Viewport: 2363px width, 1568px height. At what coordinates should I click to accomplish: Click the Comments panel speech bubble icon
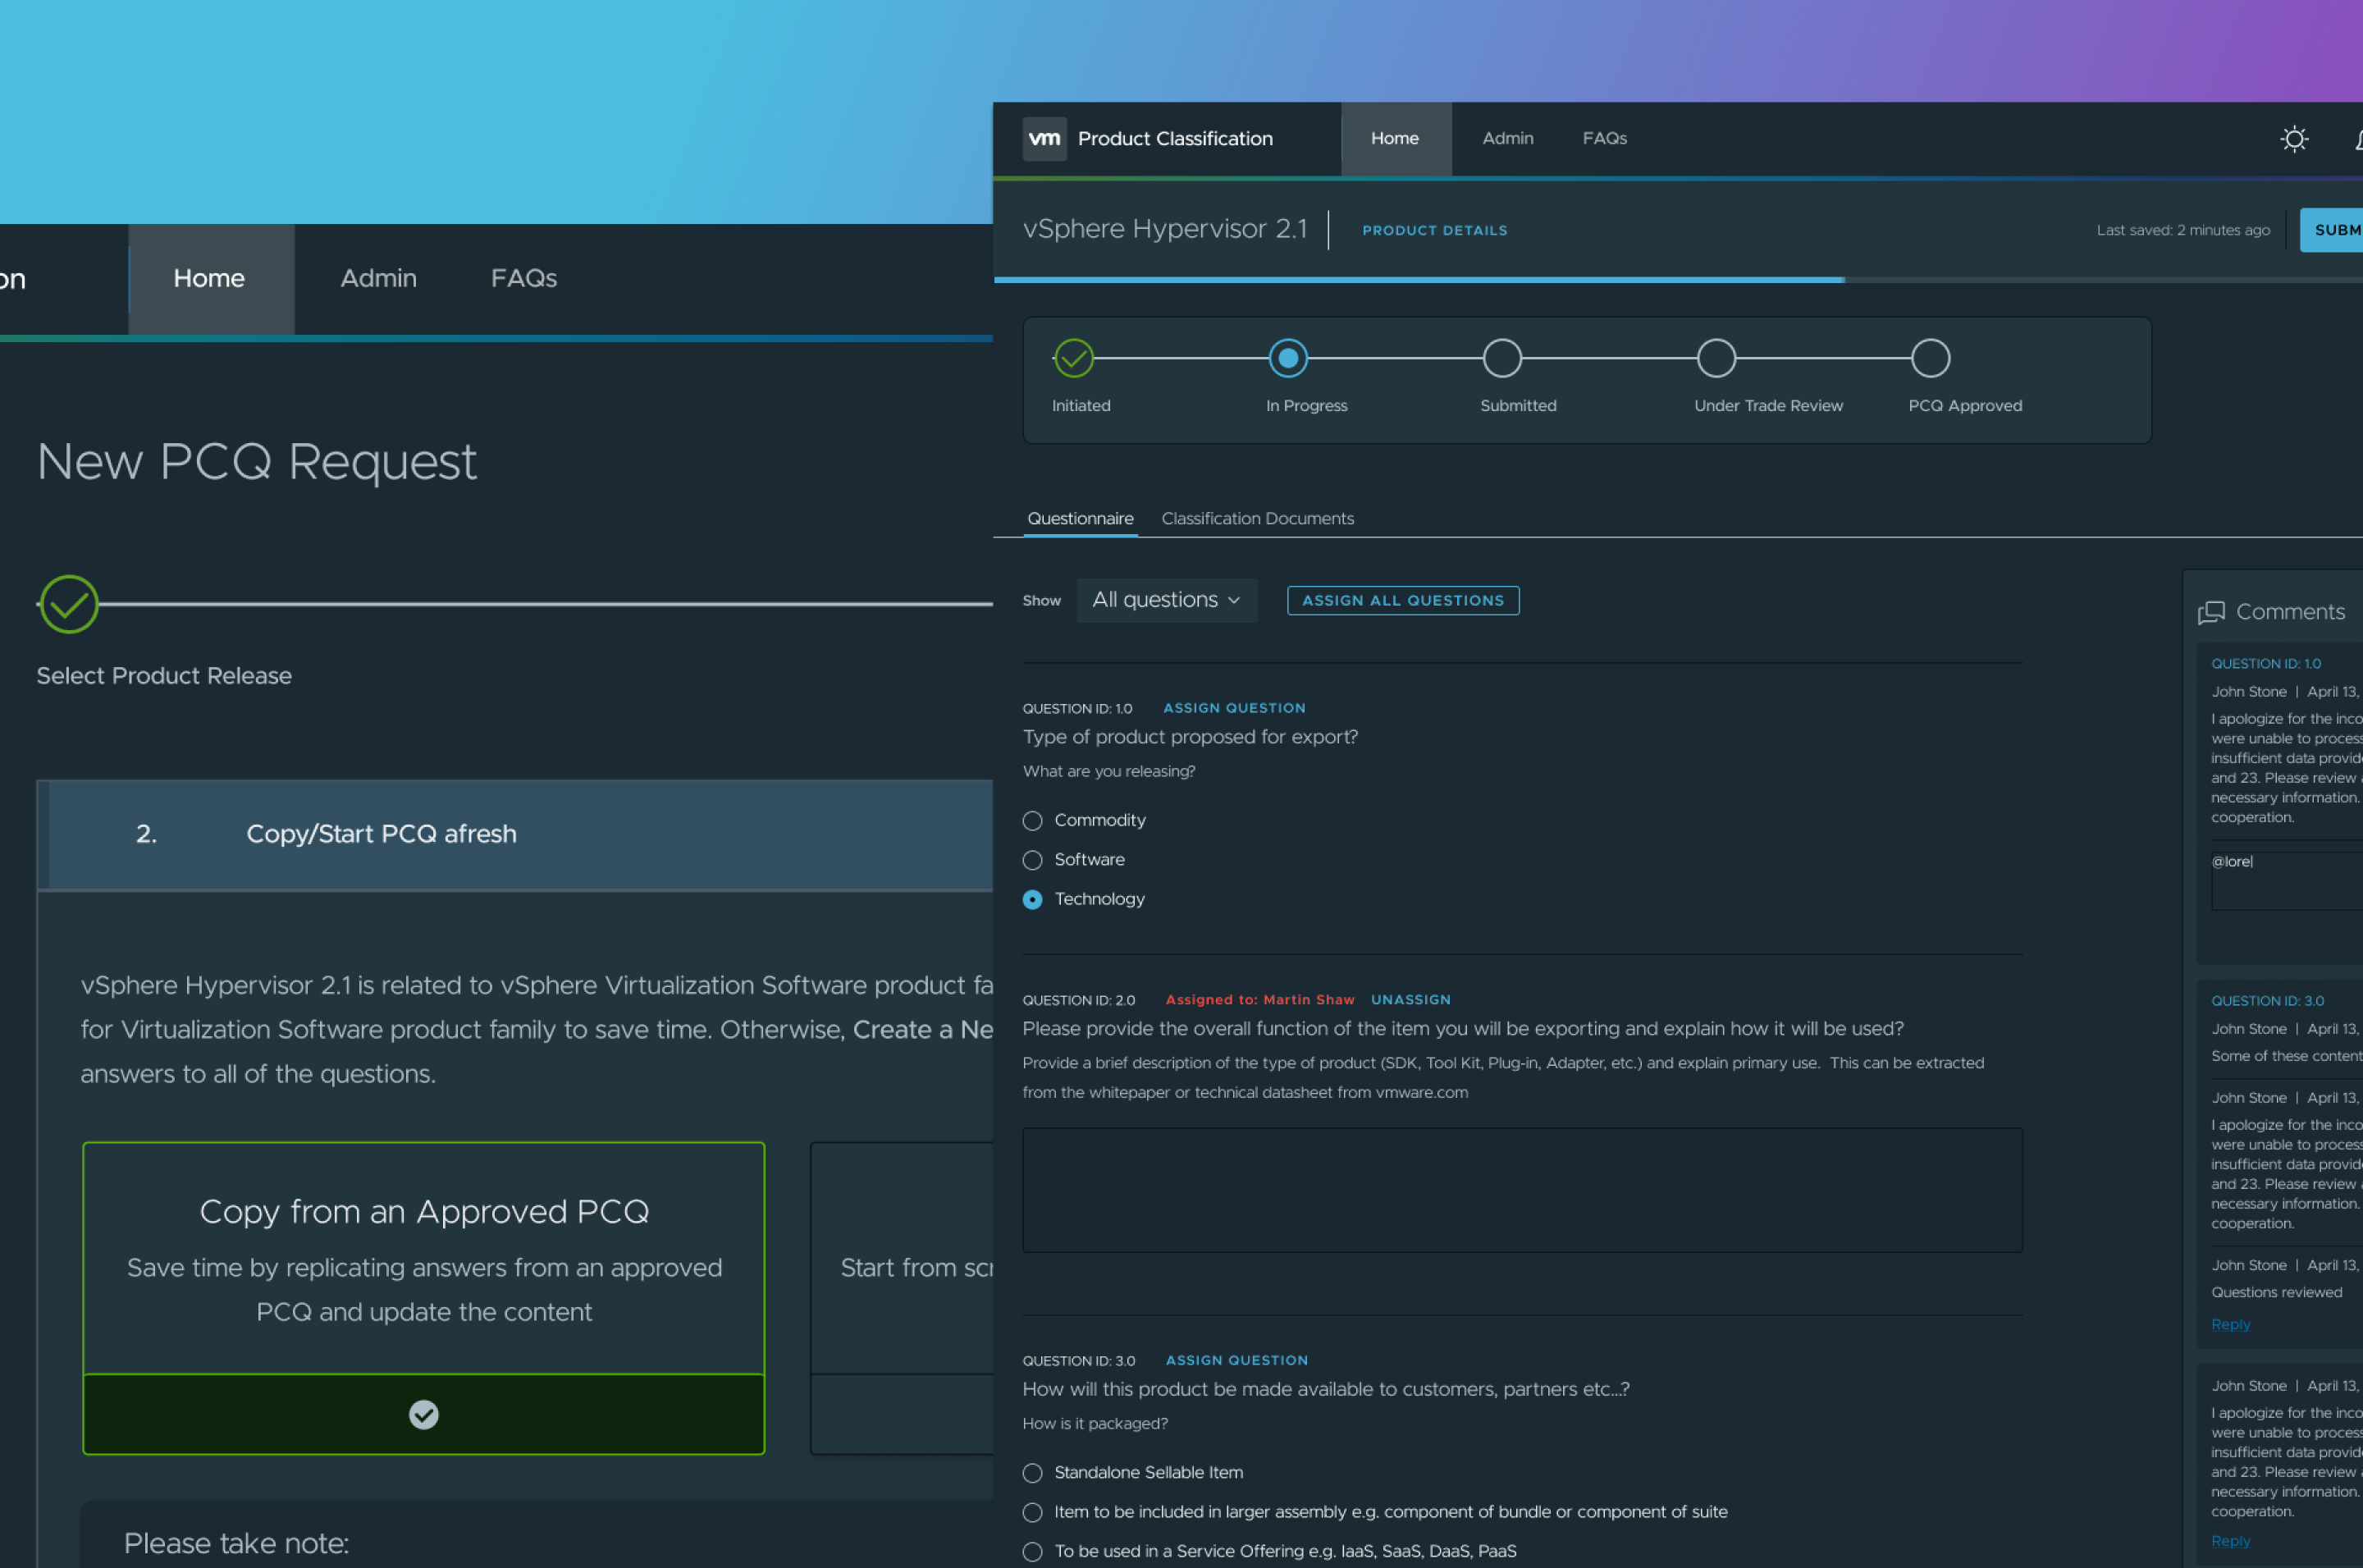click(x=2211, y=612)
